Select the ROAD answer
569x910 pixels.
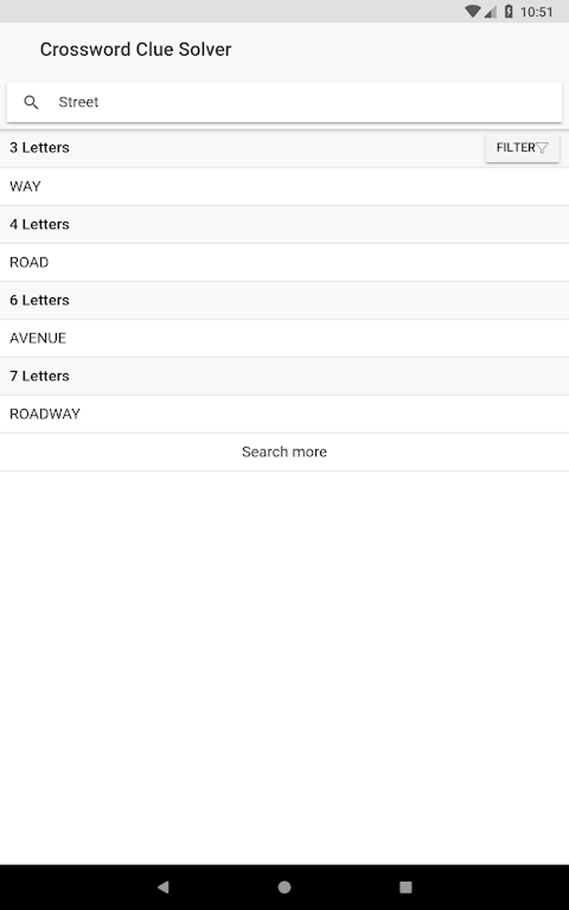[29, 262]
